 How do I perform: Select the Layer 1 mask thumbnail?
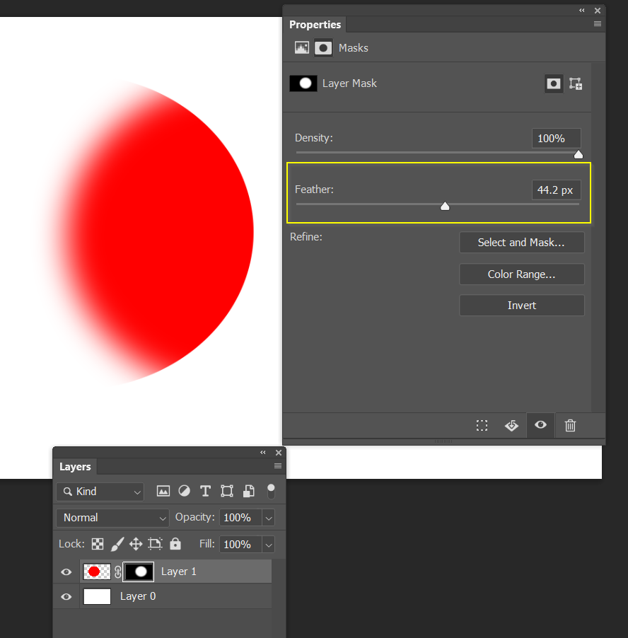click(138, 572)
